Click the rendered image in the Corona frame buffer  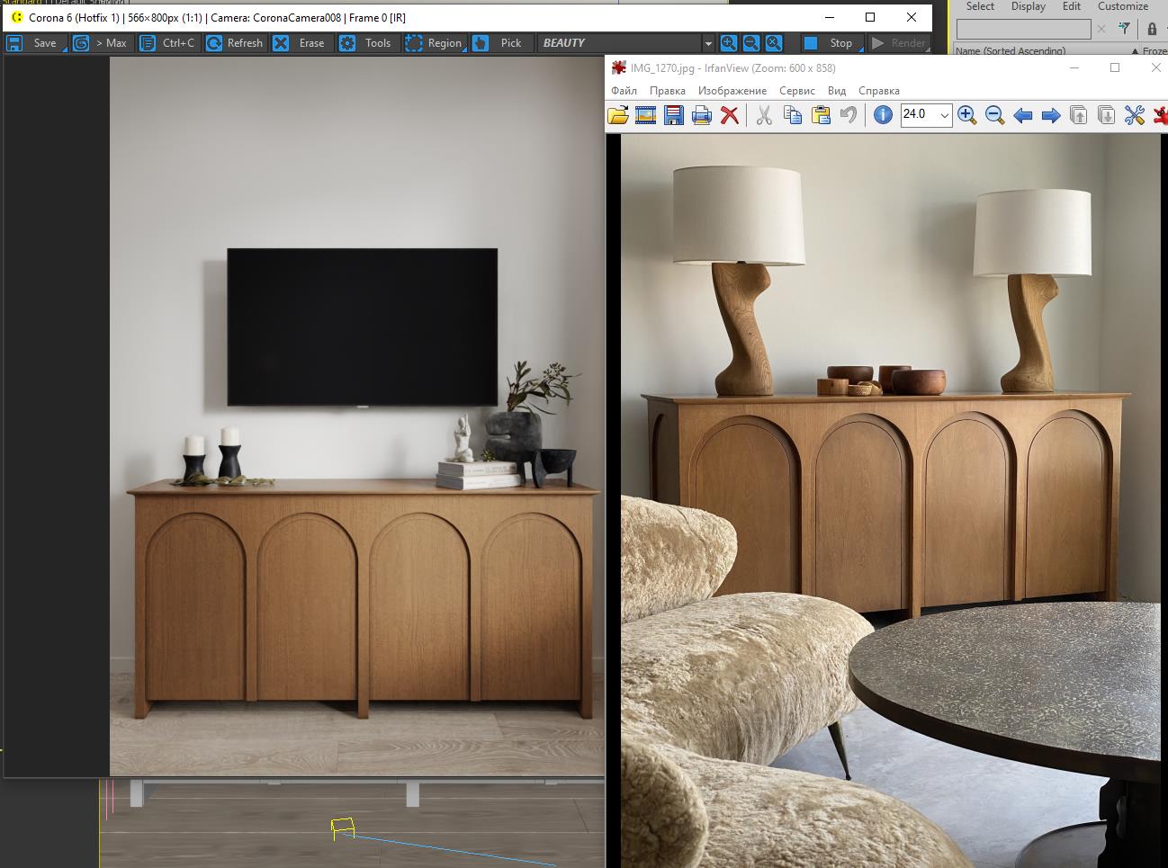pyautogui.click(x=356, y=416)
